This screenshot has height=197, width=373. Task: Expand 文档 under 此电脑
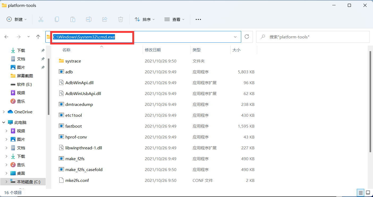pyautogui.click(x=6, y=148)
